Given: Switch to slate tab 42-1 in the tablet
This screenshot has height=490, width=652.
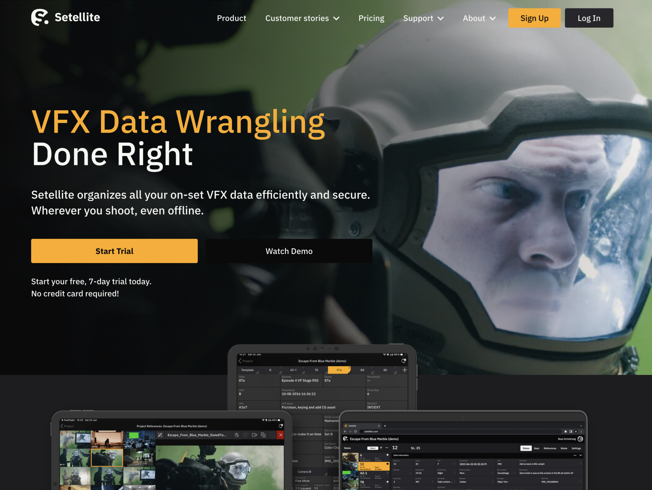Looking at the screenshot, I should coord(293,370).
